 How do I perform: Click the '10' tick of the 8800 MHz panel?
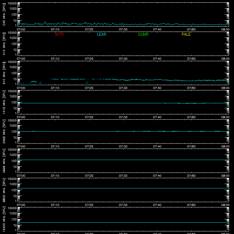(x=15, y=196)
